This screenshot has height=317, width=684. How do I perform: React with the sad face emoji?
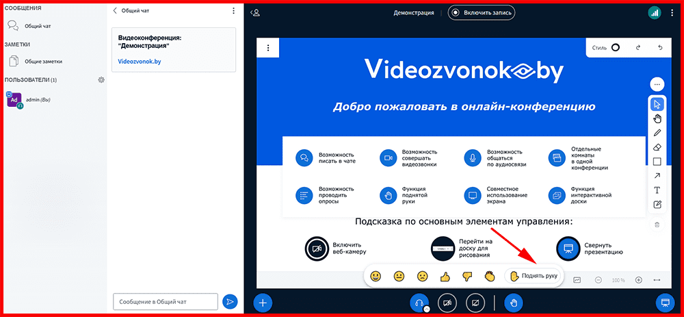422,276
